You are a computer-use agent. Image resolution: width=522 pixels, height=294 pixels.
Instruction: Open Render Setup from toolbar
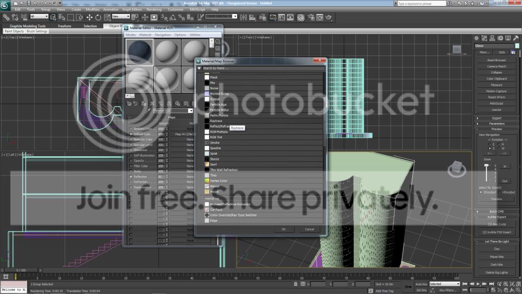311,17
